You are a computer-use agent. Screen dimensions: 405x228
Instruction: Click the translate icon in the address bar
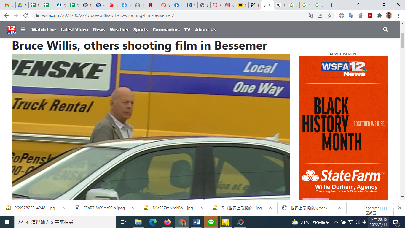pyautogui.click(x=311, y=15)
